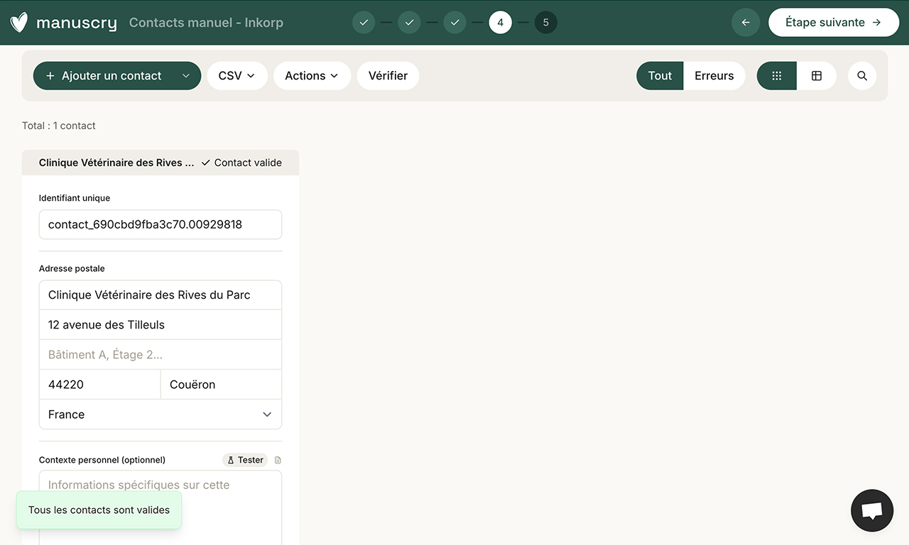Expand the Ajouter un contact chevron

click(x=185, y=75)
